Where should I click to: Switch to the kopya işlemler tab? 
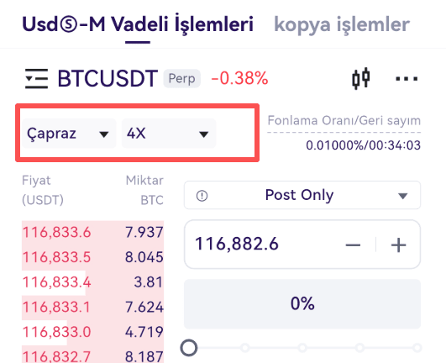342,24
